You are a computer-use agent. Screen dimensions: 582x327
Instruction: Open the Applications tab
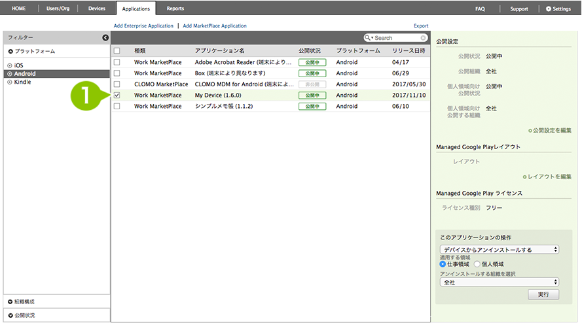[136, 9]
